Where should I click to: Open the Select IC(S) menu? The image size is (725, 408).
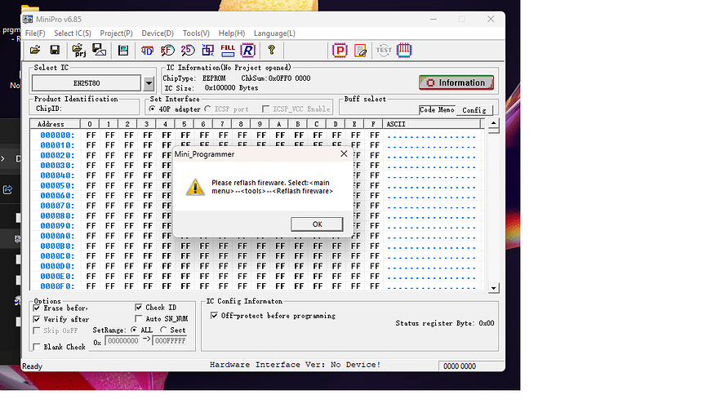[x=73, y=33]
